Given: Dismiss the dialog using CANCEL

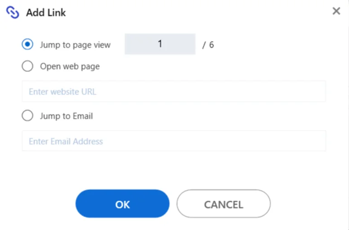Looking at the screenshot, I should click(x=224, y=203).
